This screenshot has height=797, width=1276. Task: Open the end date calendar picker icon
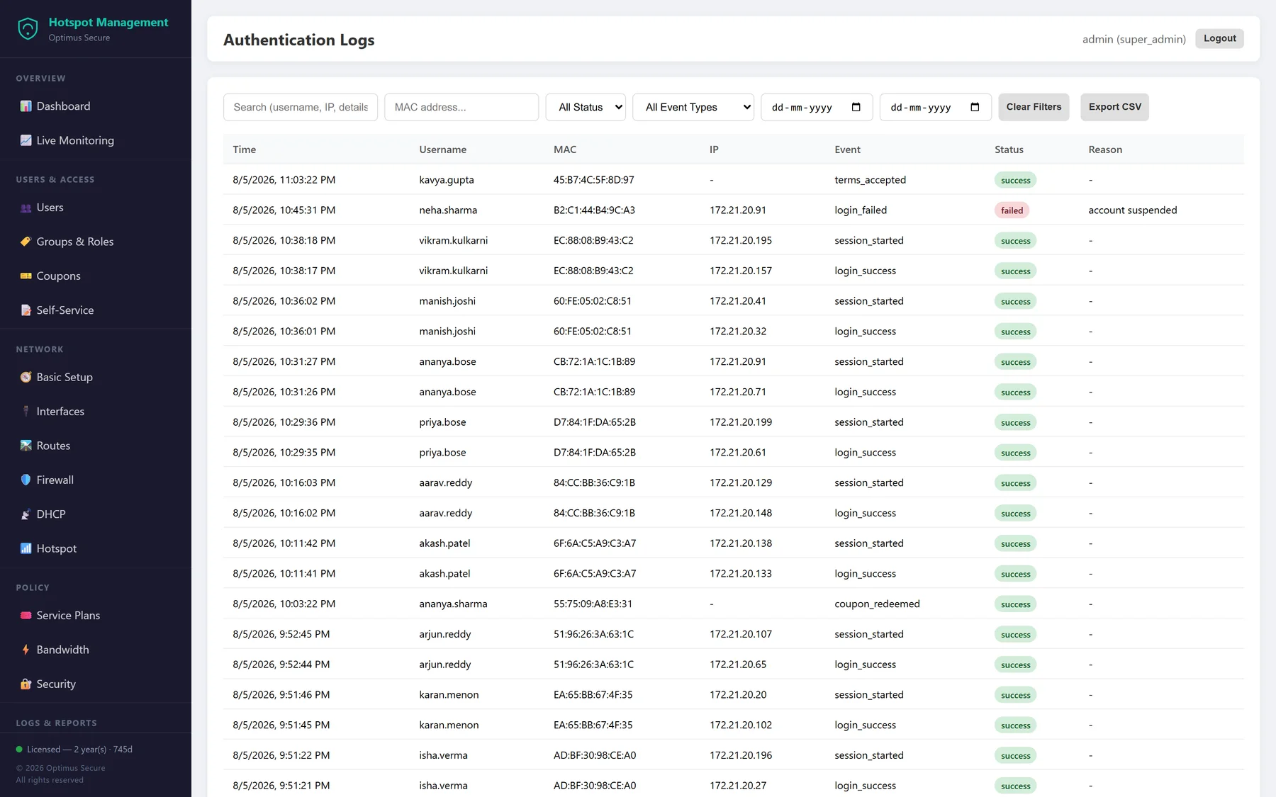click(975, 107)
